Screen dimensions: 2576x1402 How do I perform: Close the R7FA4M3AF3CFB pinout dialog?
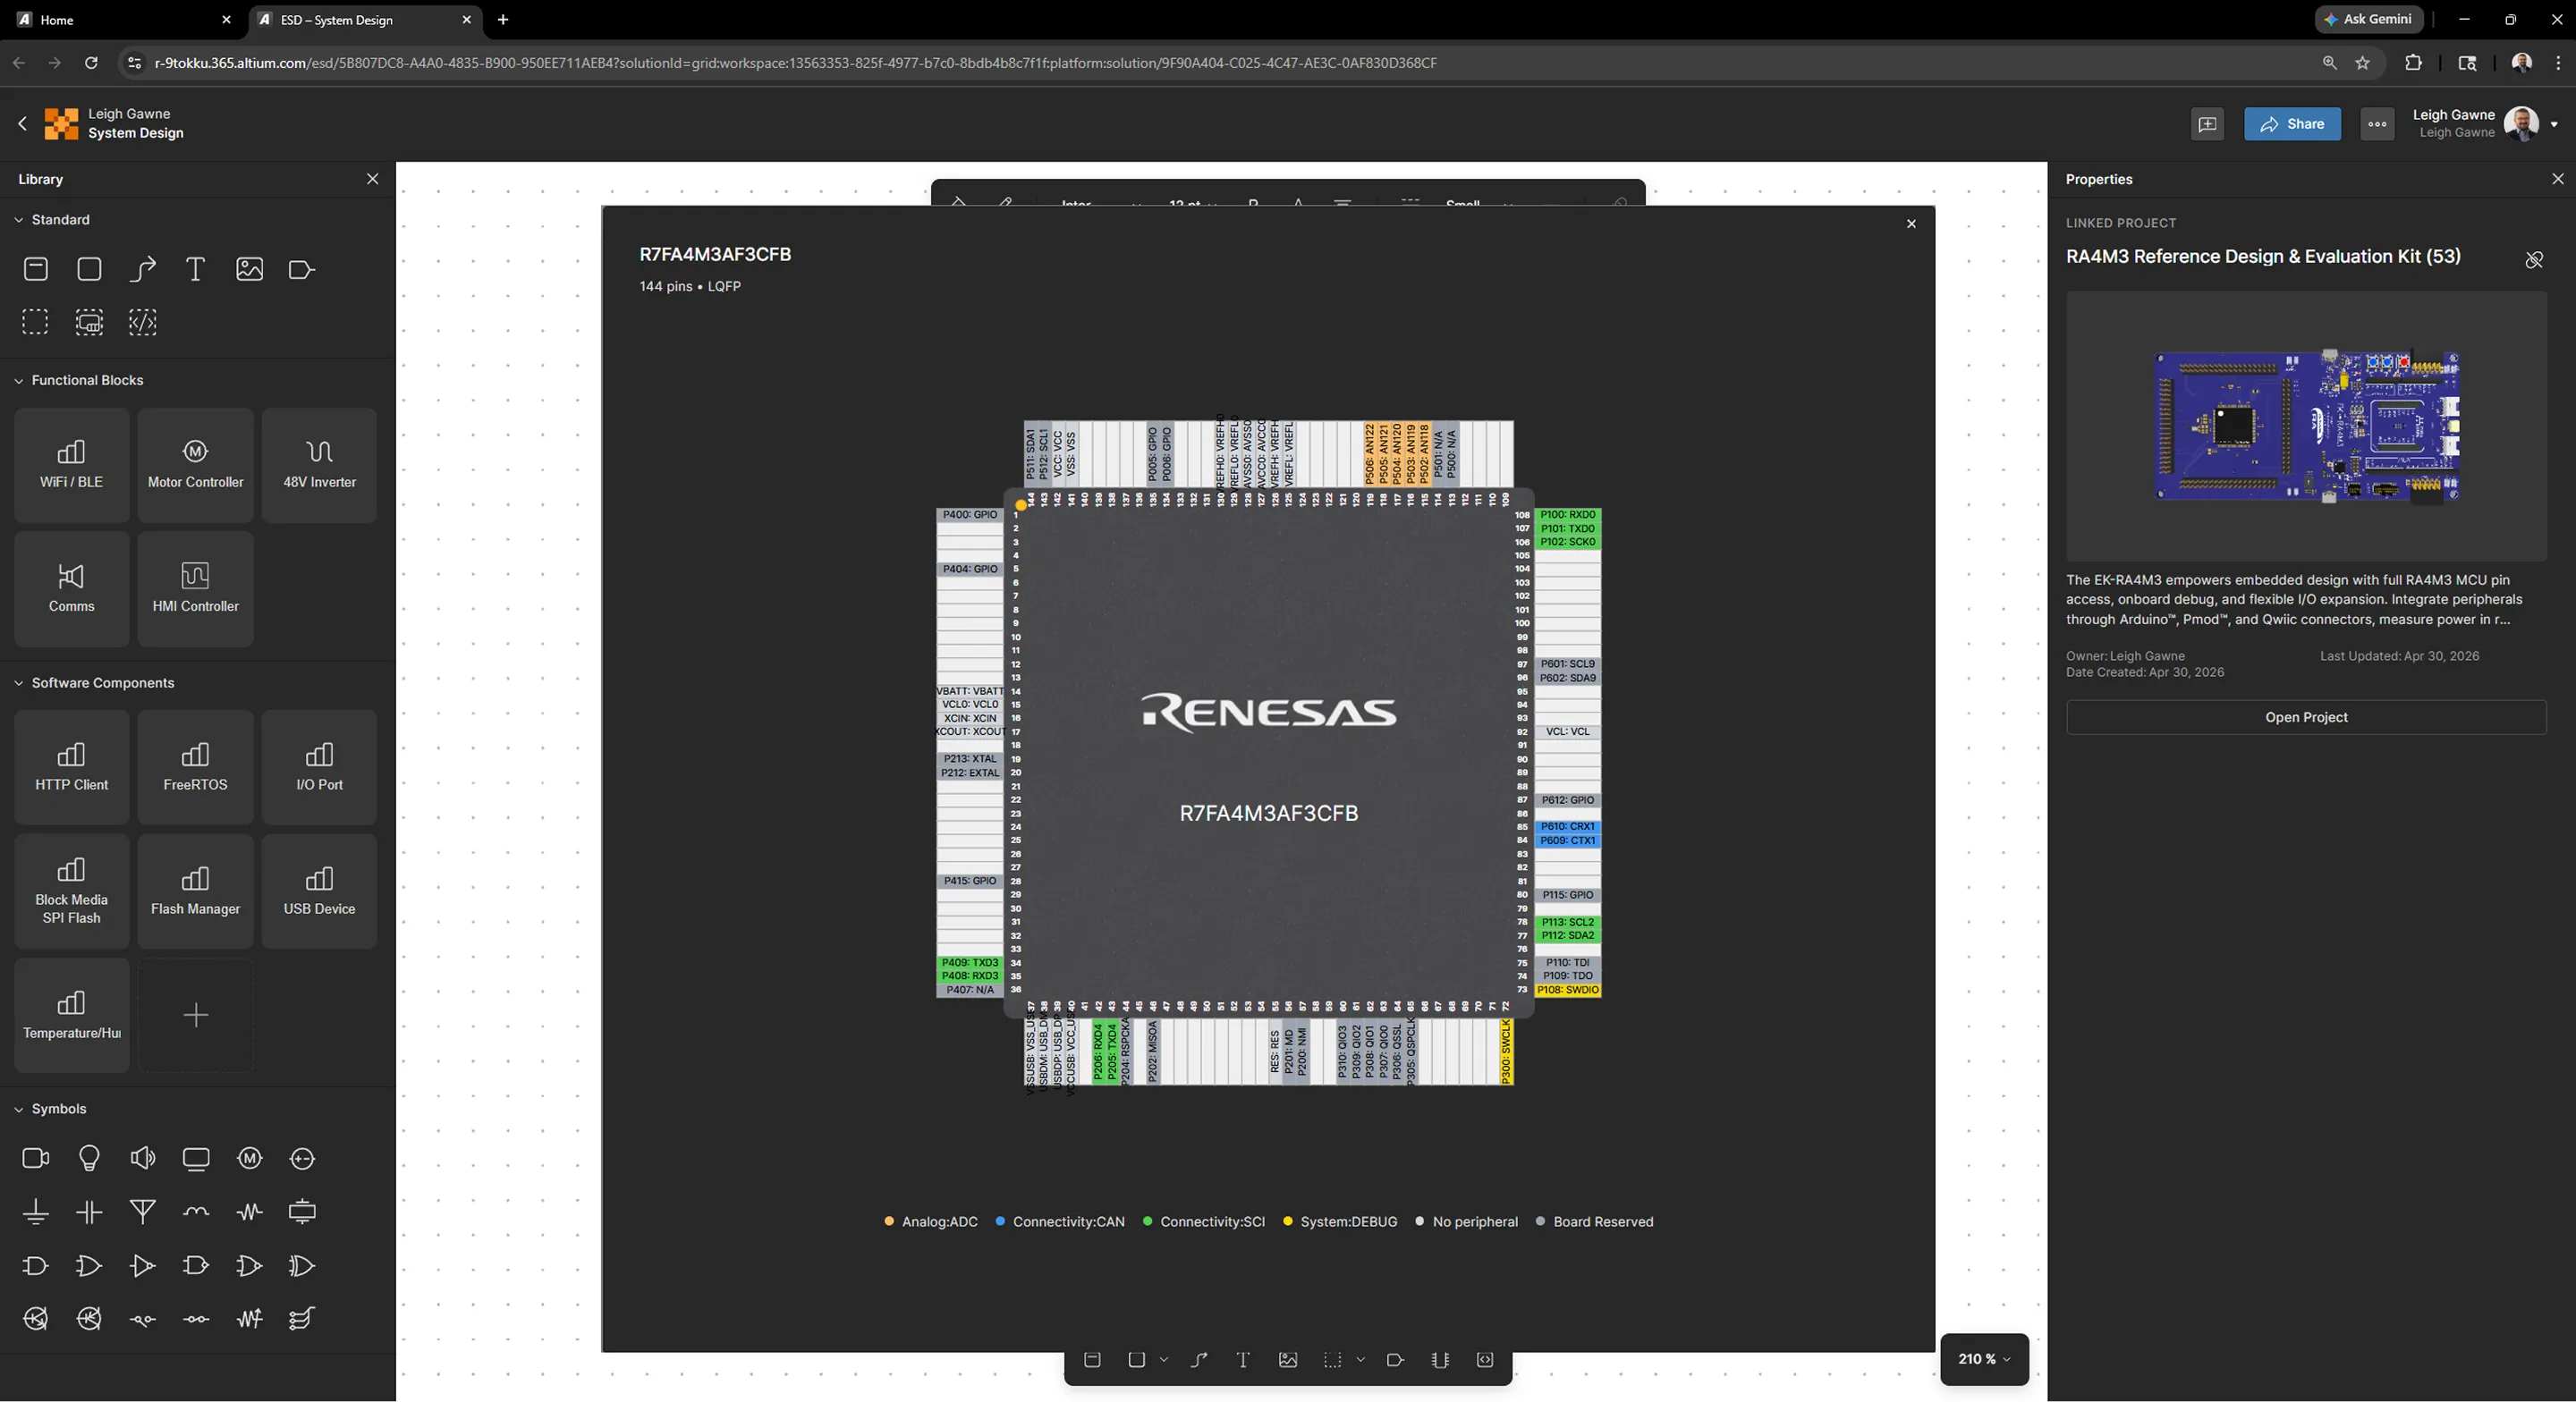pos(1911,224)
